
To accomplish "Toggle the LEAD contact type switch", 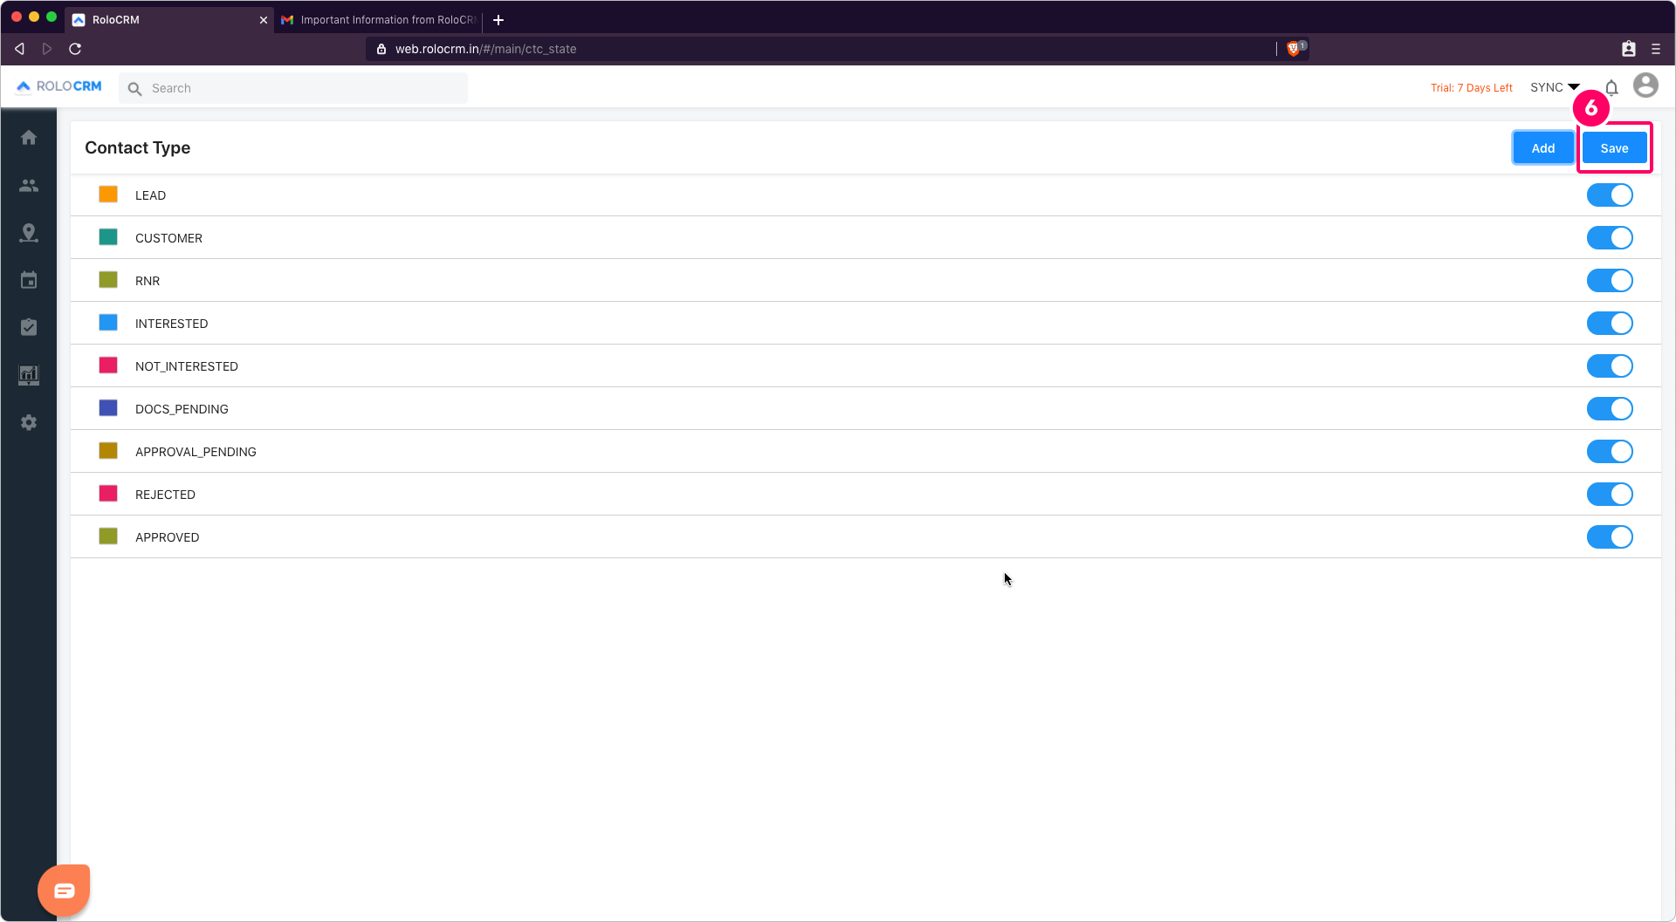I will 1610,195.
